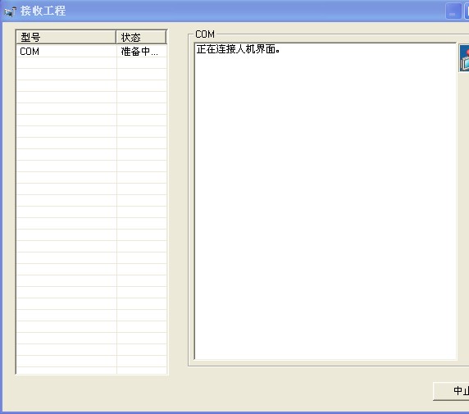This screenshot has width=469, height=414.
Task: Select the first empty 型号 row under COM
Action: click(66, 63)
